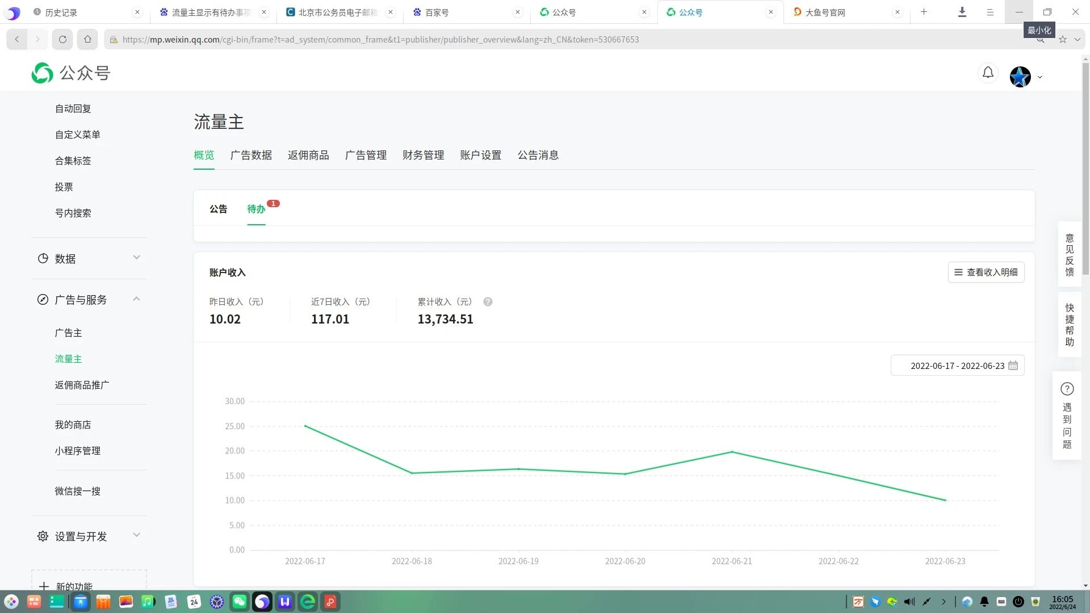Image resolution: width=1090 pixels, height=613 pixels.
Task: Bookmark page with star icon
Action: 1062,39
